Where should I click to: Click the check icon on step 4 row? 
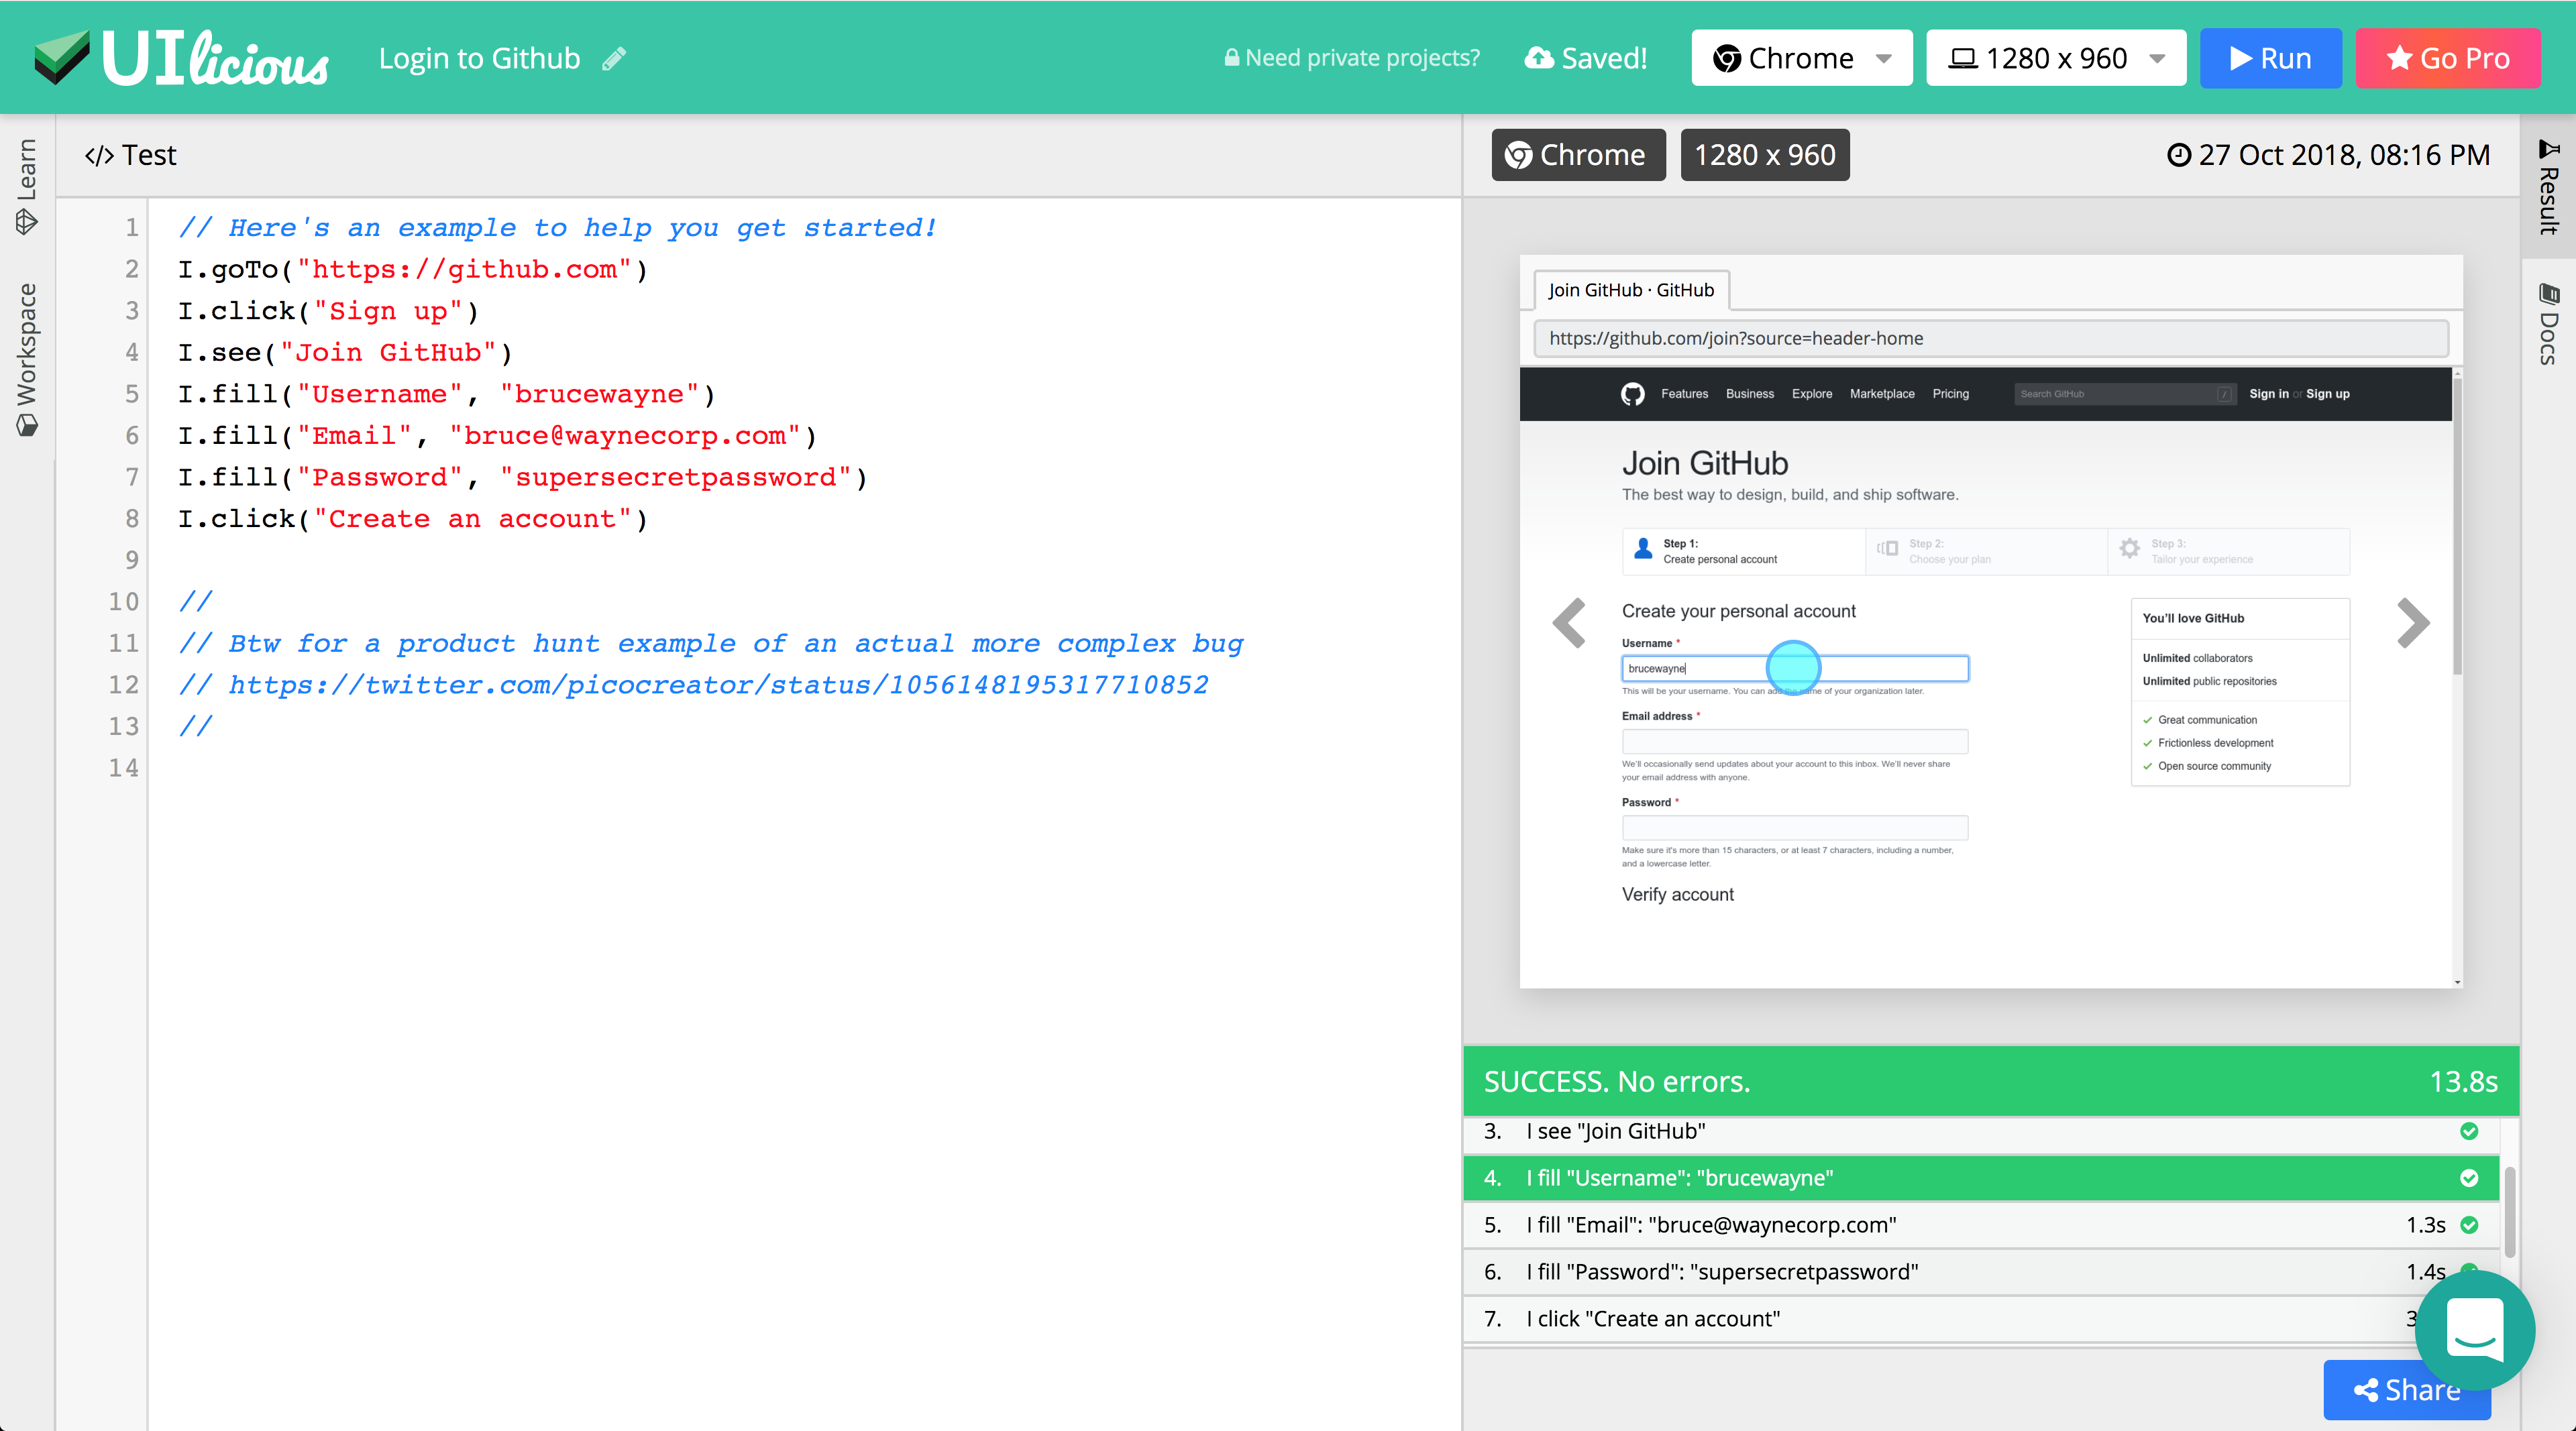coord(2469,1178)
